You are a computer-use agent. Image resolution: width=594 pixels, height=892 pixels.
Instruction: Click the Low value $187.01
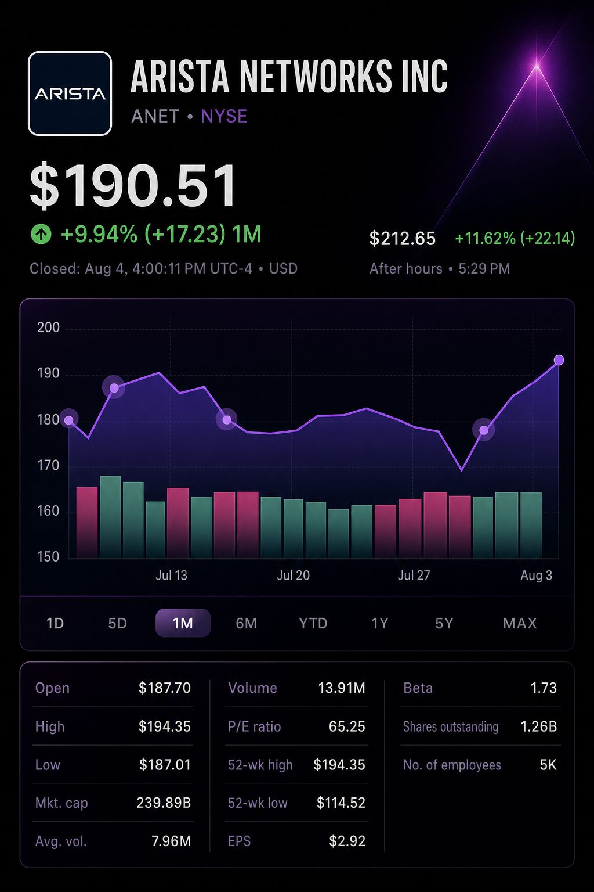(165, 765)
